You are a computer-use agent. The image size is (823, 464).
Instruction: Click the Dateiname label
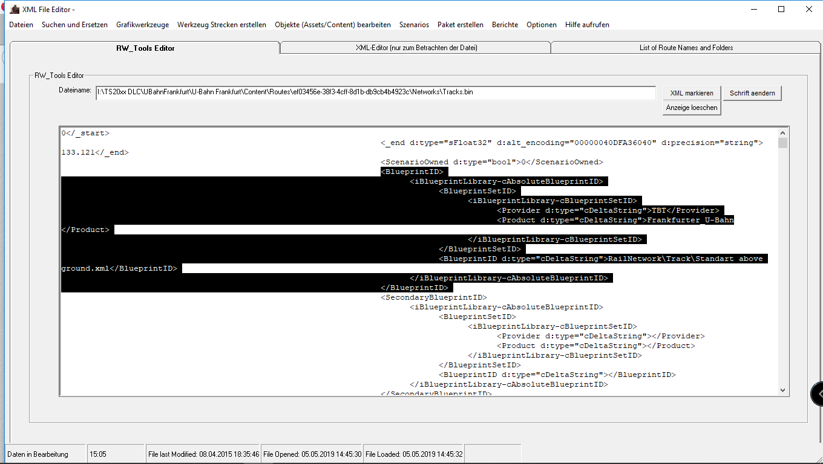tap(75, 91)
